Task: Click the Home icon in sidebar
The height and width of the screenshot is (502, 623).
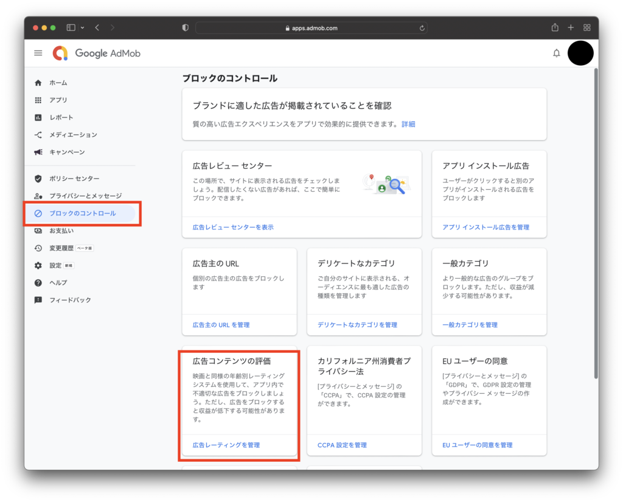Action: (38, 83)
